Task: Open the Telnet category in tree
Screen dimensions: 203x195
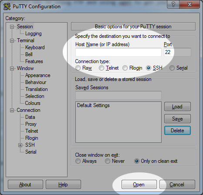Action: (x=32, y=131)
